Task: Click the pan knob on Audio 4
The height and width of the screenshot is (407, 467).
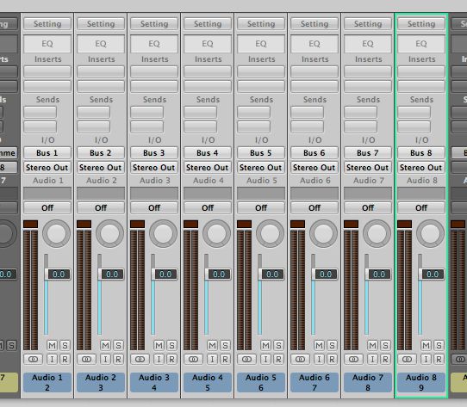Action: (216, 233)
